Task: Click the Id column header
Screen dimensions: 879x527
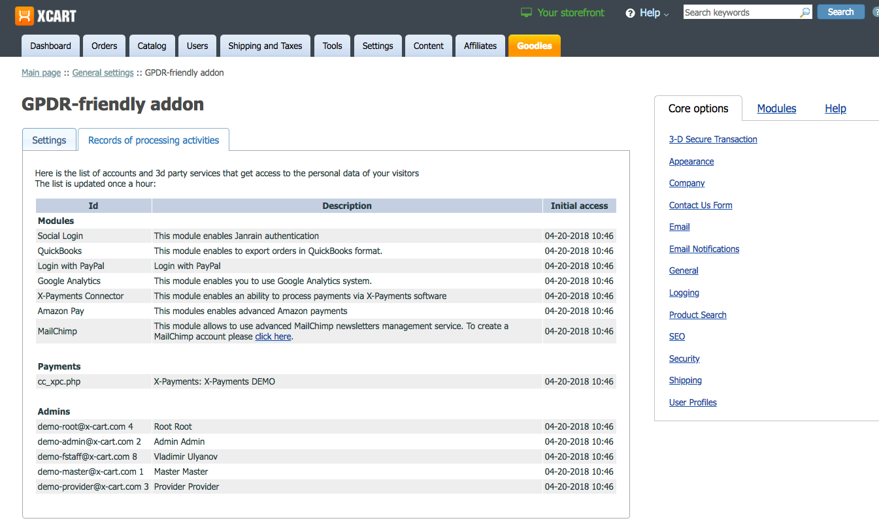Action: pyautogui.click(x=93, y=206)
